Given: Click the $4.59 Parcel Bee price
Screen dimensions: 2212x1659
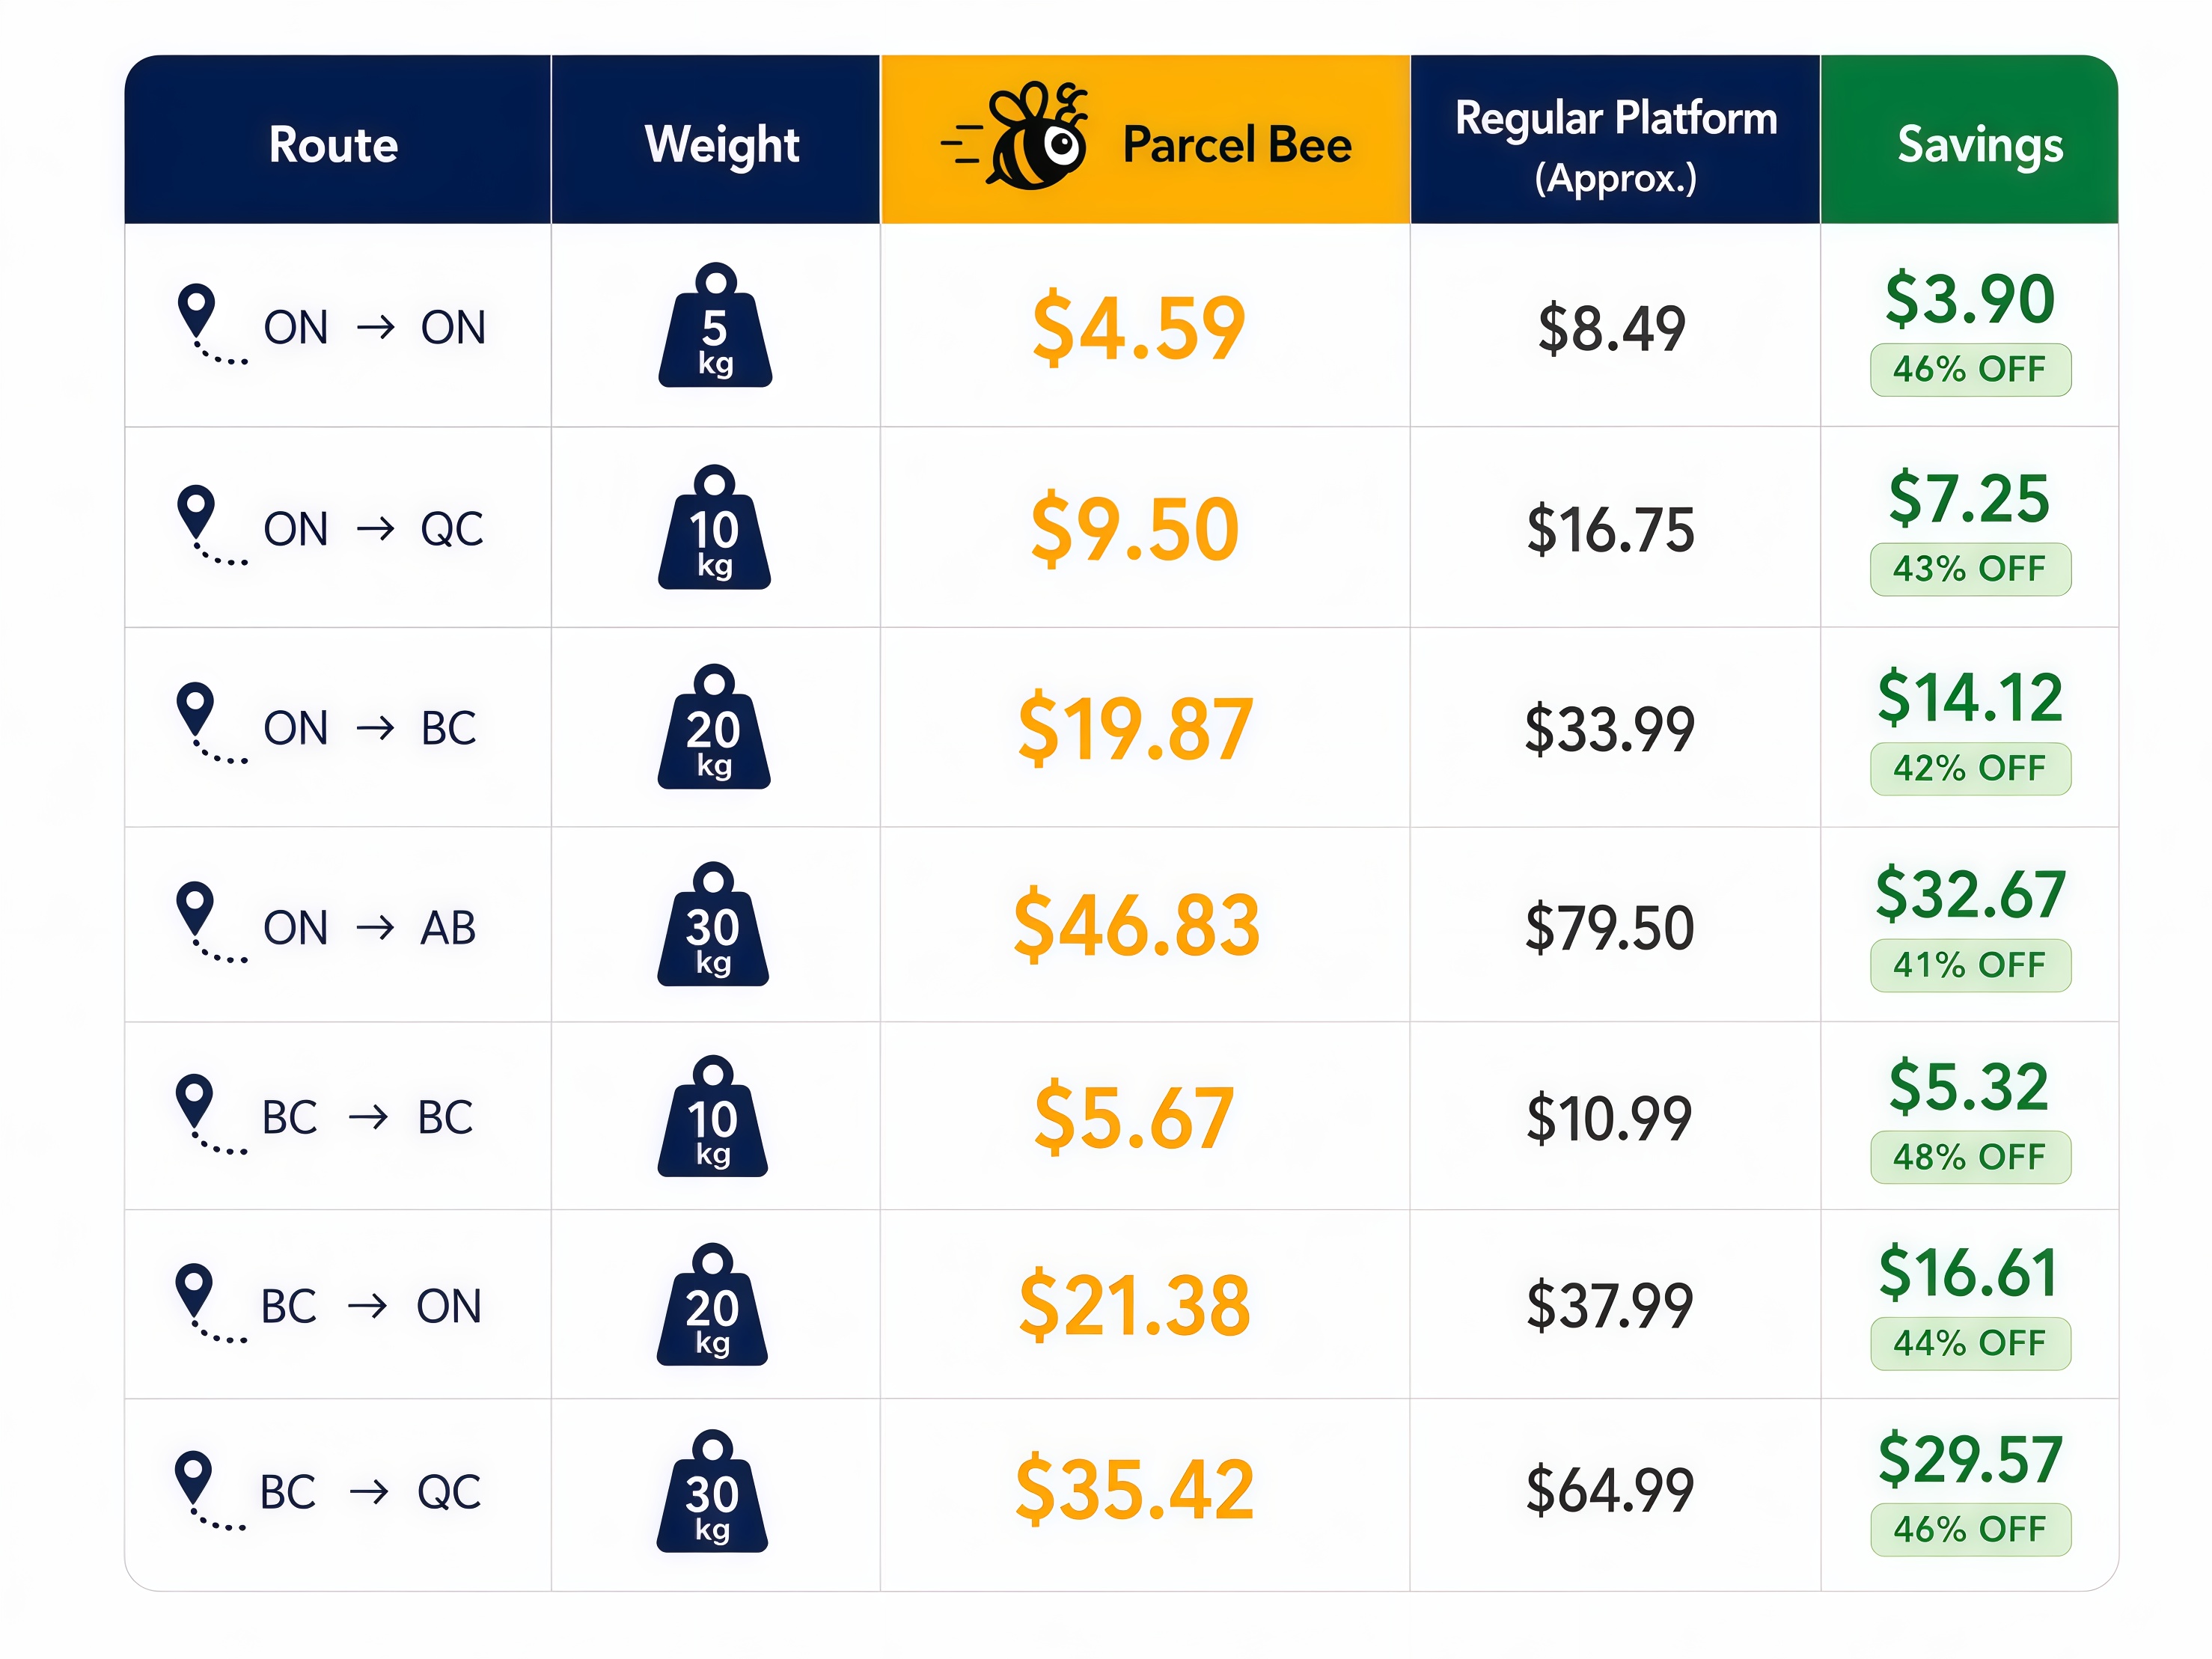Looking at the screenshot, I should point(1139,329).
